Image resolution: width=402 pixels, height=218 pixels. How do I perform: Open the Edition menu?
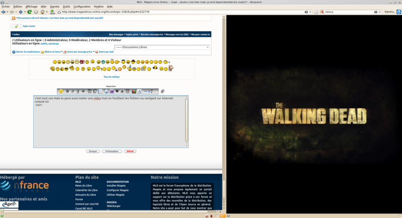click(18, 7)
